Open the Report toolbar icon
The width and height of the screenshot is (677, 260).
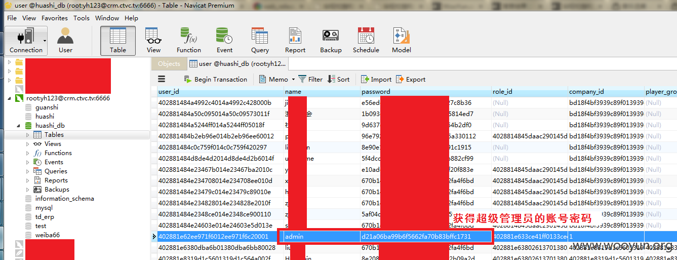pyautogui.click(x=295, y=41)
